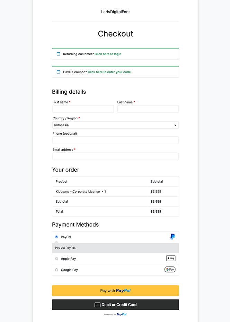The height and width of the screenshot is (322, 230).
Task: Click the window icon beside Have a coupon
Action: [59, 72]
